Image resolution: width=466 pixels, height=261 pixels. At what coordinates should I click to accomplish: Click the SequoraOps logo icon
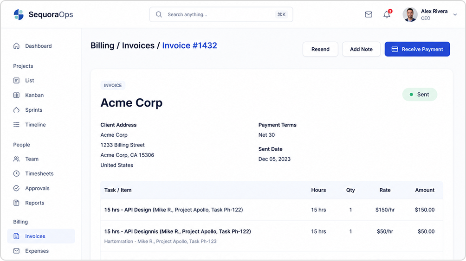19,14
